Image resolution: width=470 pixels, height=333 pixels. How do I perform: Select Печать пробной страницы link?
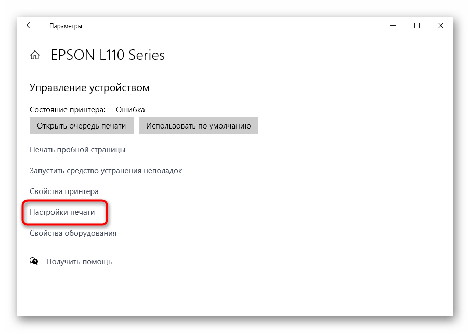[x=77, y=150]
